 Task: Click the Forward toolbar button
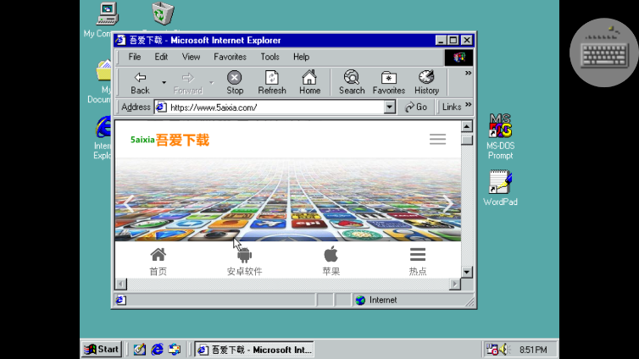pos(188,83)
